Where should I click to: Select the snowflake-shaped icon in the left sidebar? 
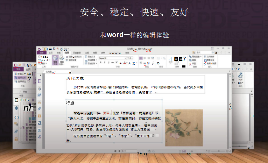40,89
